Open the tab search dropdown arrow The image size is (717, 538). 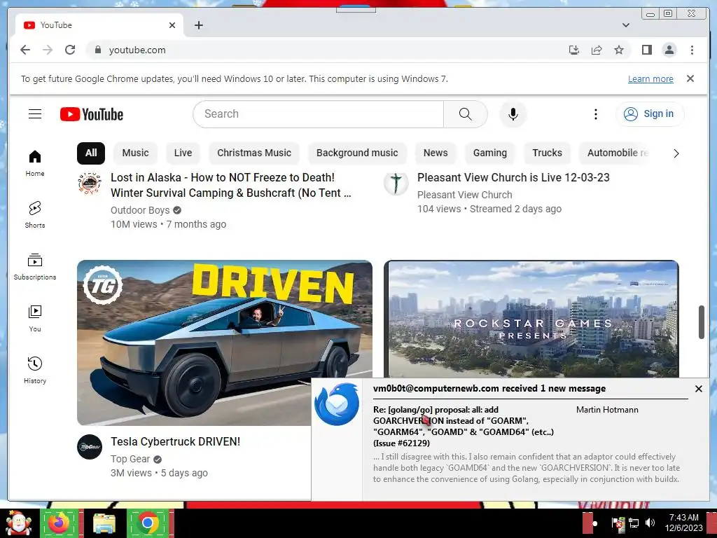(625, 25)
